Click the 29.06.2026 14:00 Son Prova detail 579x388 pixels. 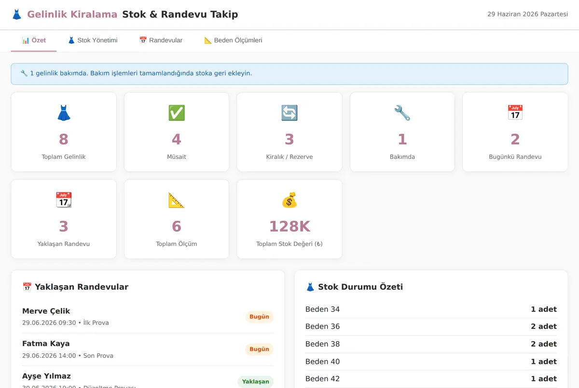pyautogui.click(x=68, y=355)
